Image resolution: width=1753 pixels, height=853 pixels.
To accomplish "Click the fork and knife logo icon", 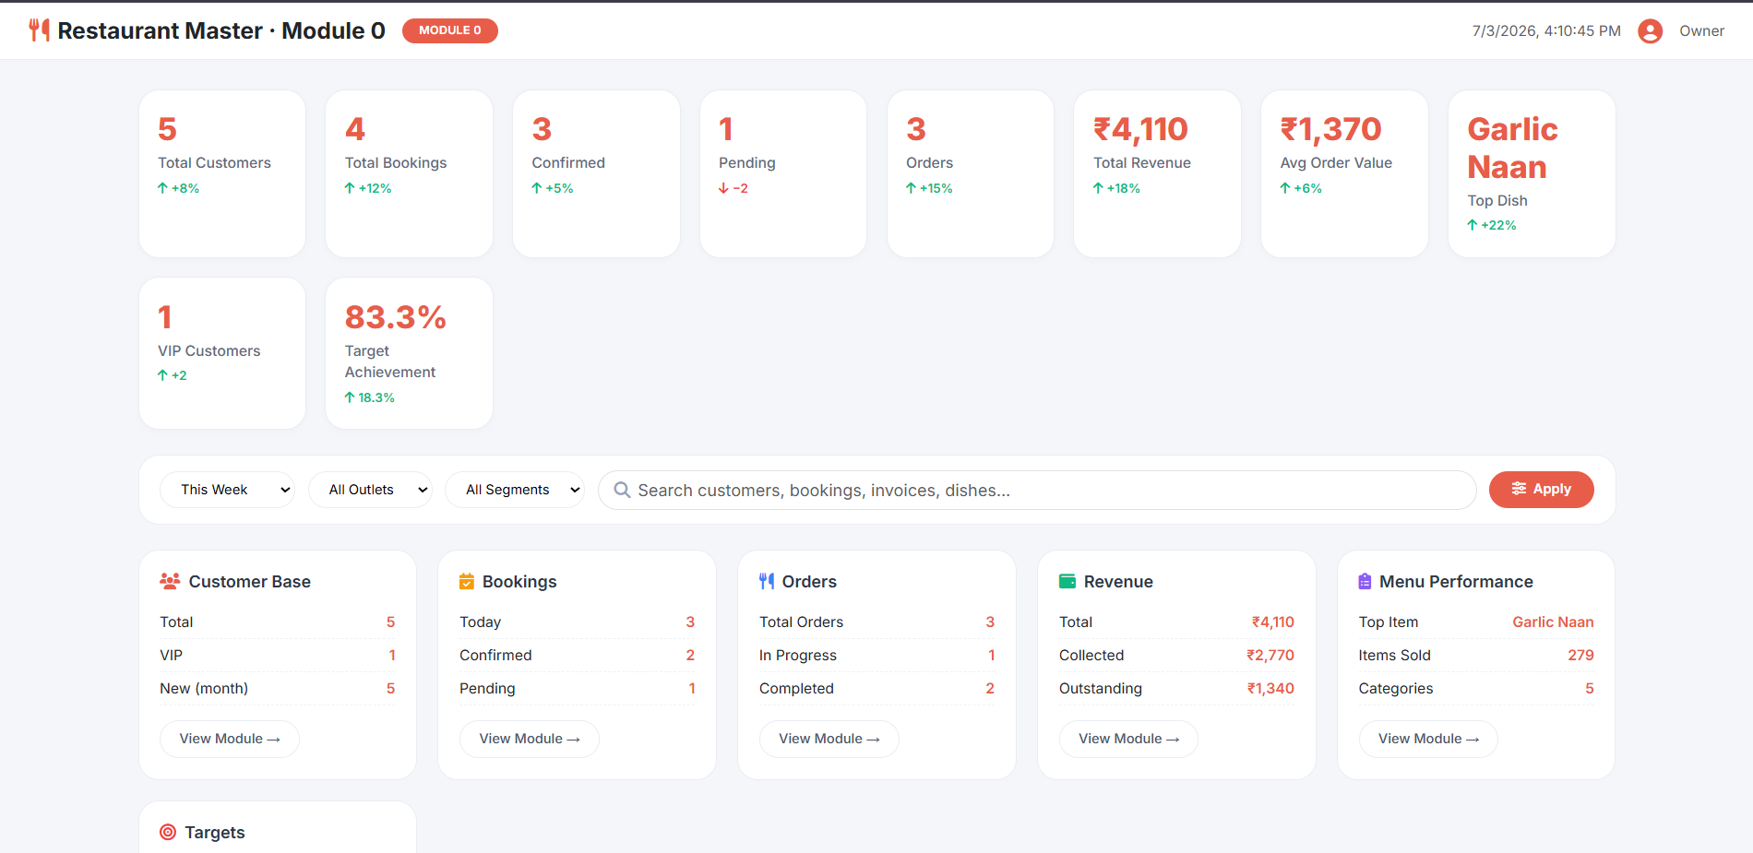I will click(x=39, y=30).
